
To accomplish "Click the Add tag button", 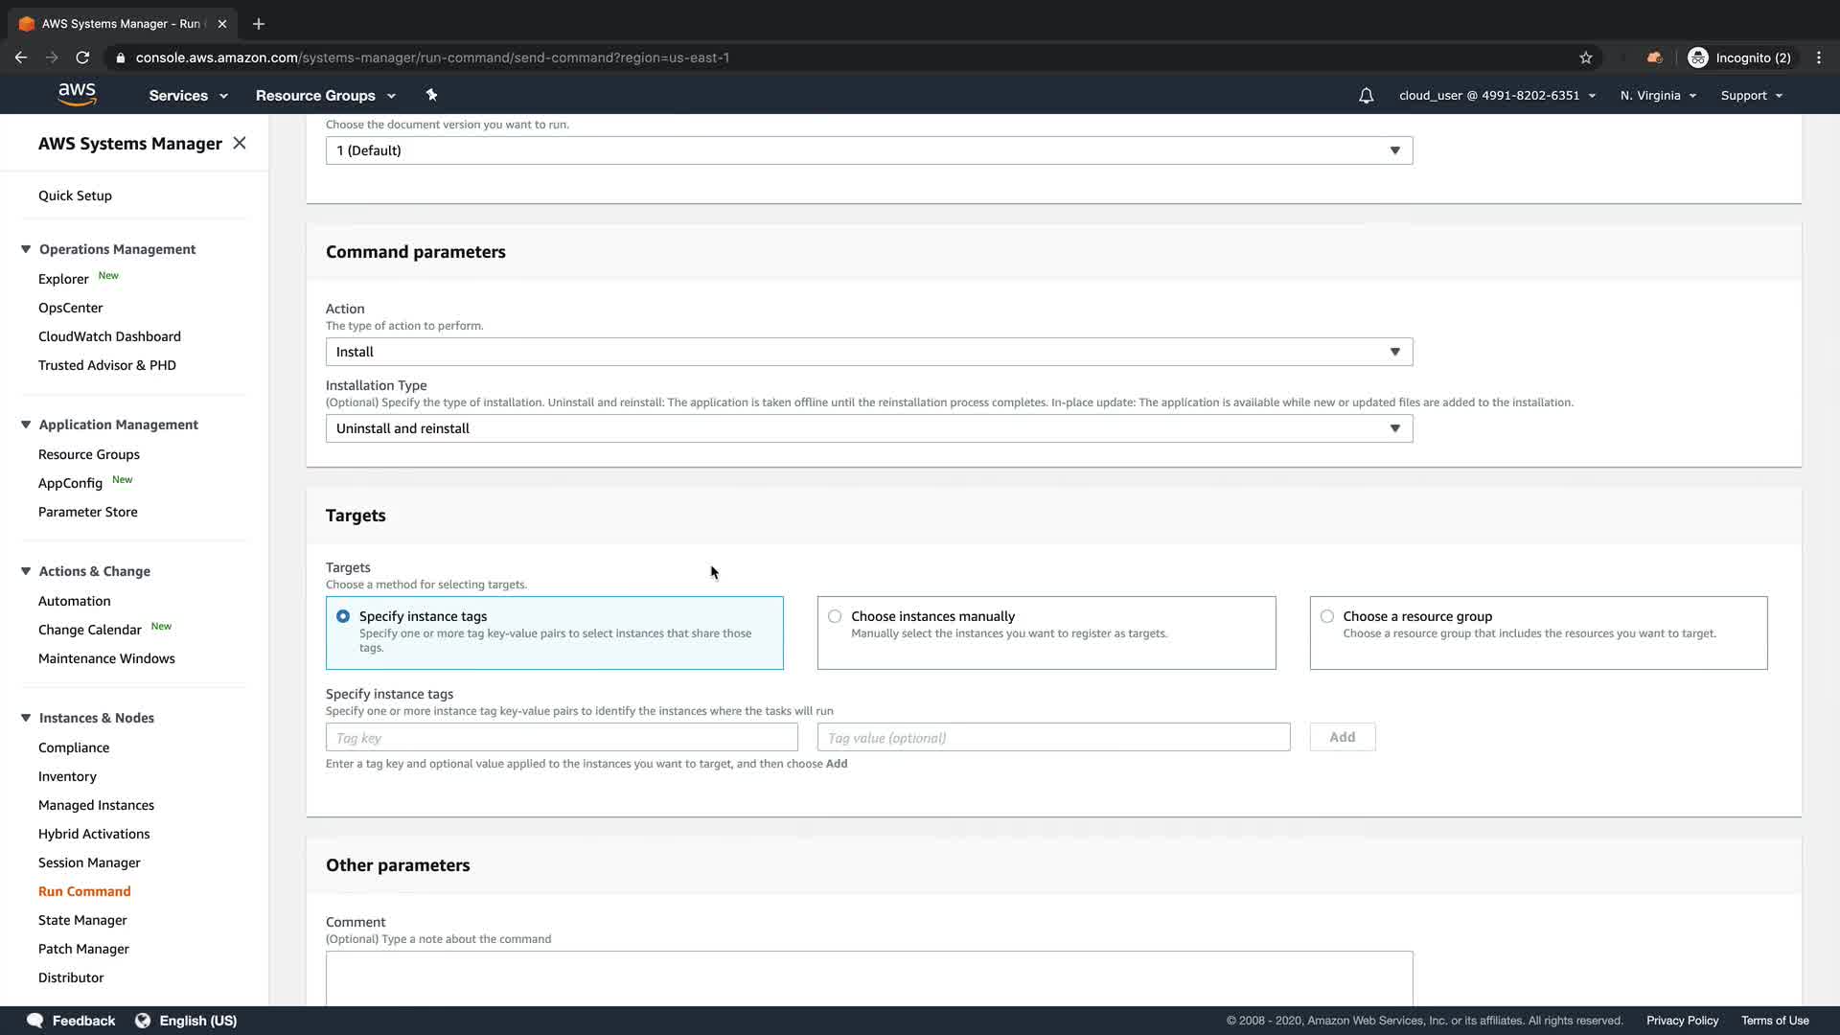I will pos(1342,737).
